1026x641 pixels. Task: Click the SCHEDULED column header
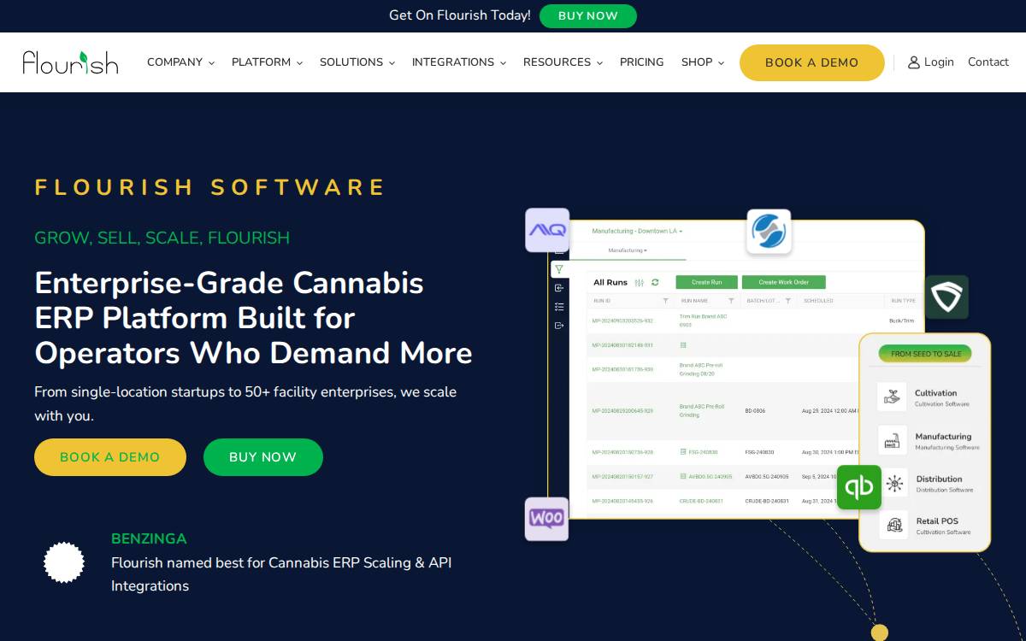[x=818, y=301]
